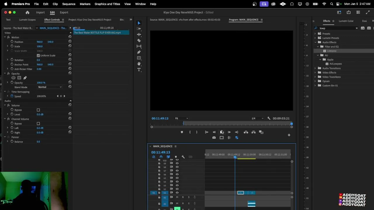Open the Fit zoom level dropdown
The image size is (374, 210).
tap(181, 118)
